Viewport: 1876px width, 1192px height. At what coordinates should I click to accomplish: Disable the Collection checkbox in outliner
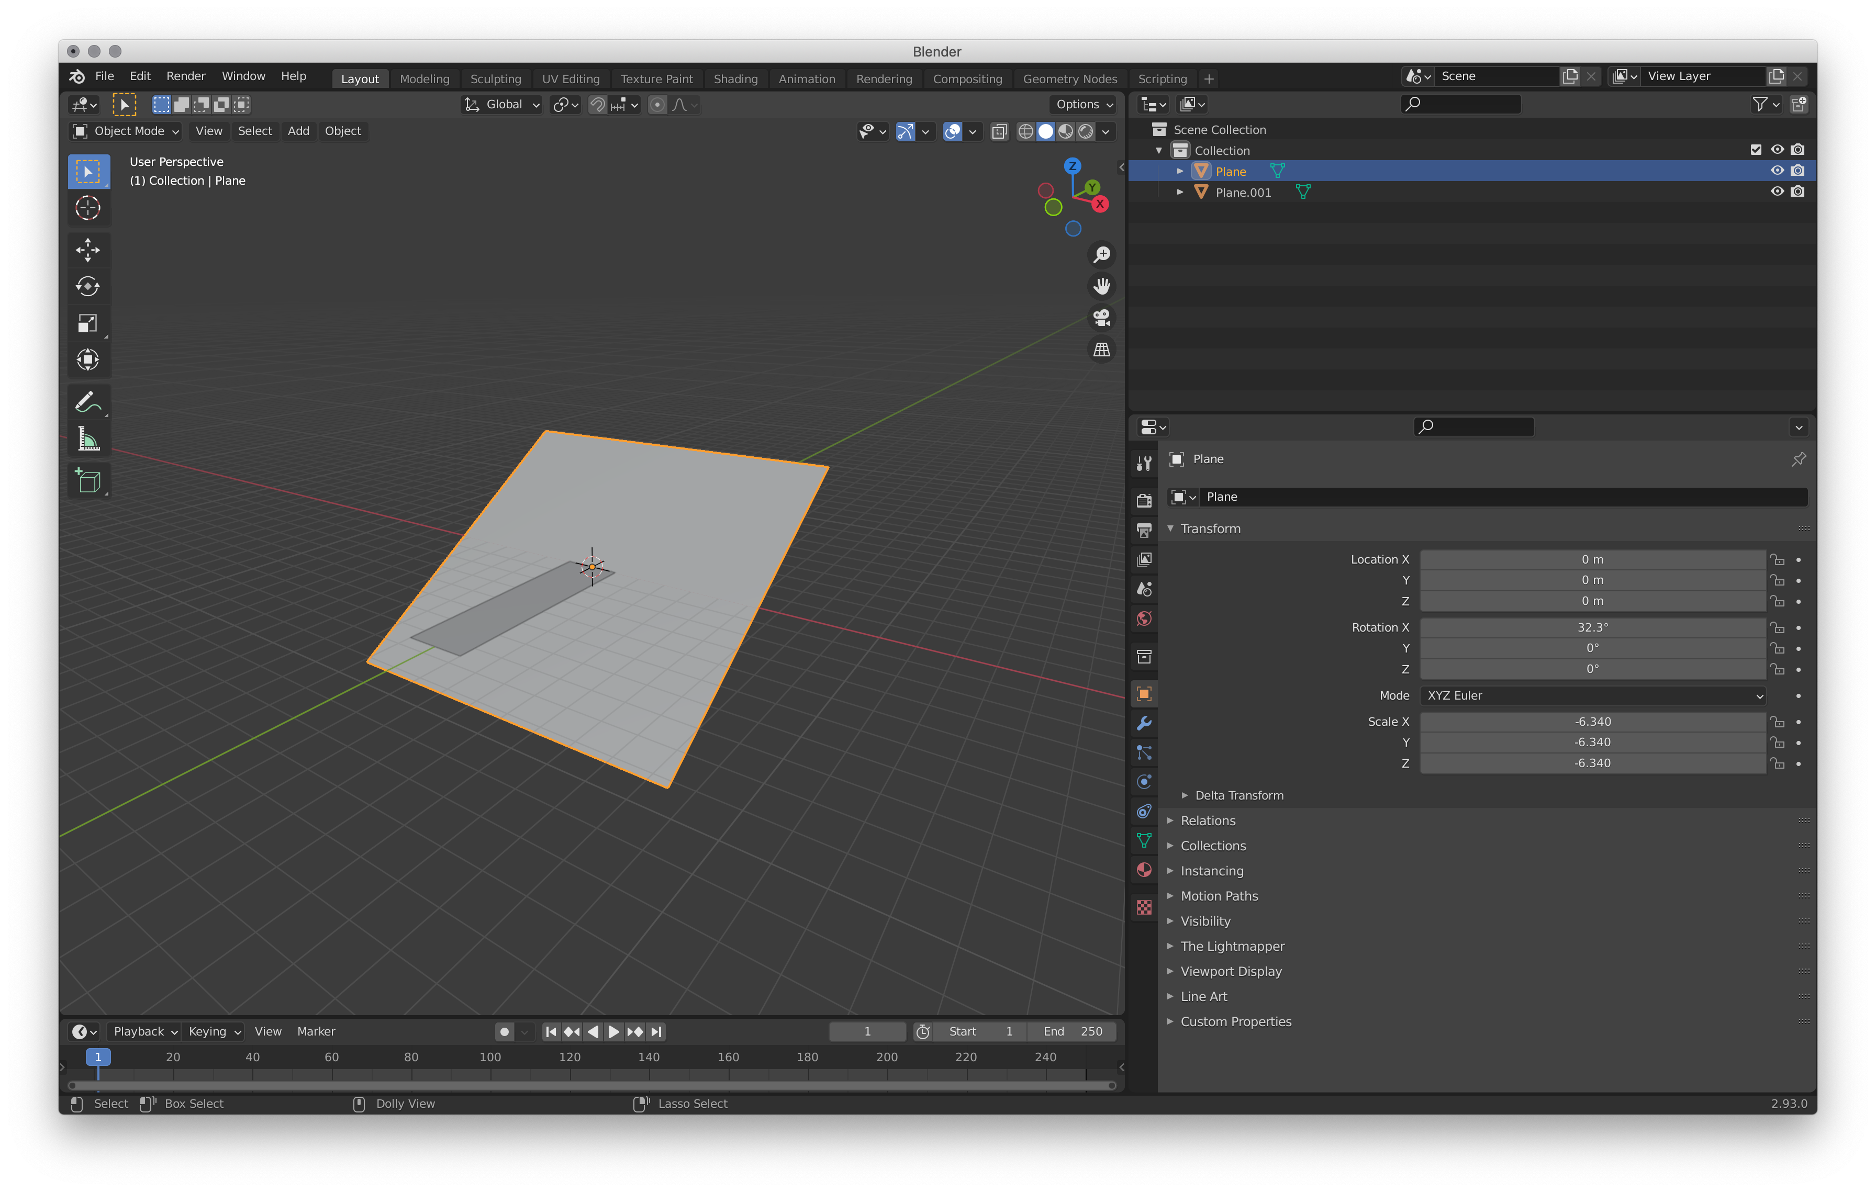pyautogui.click(x=1755, y=149)
